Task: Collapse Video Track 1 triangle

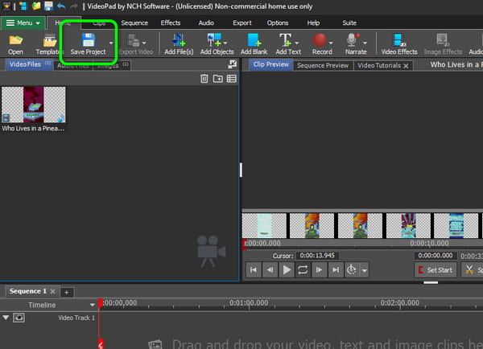Action: click(6, 317)
